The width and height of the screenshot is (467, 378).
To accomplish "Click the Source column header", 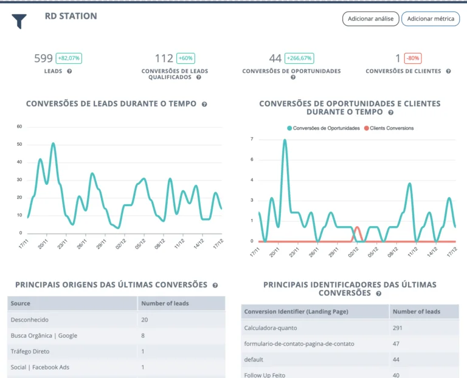I will 72,303.
